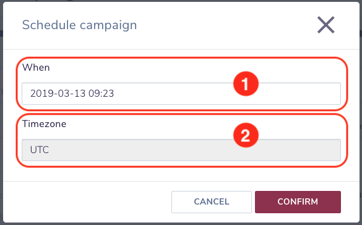The width and height of the screenshot is (362, 225).
Task: Click the When date-time input field
Action: [181, 94]
